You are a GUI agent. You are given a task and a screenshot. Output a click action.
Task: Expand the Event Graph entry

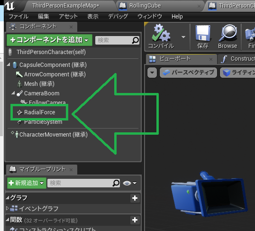pyautogui.click(x=7, y=208)
